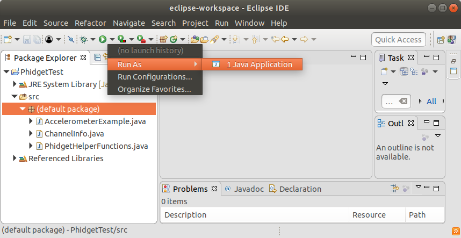Viewport: 461px width, 238px height.
Task: Switch to the Declaration tab
Action: 296,189
